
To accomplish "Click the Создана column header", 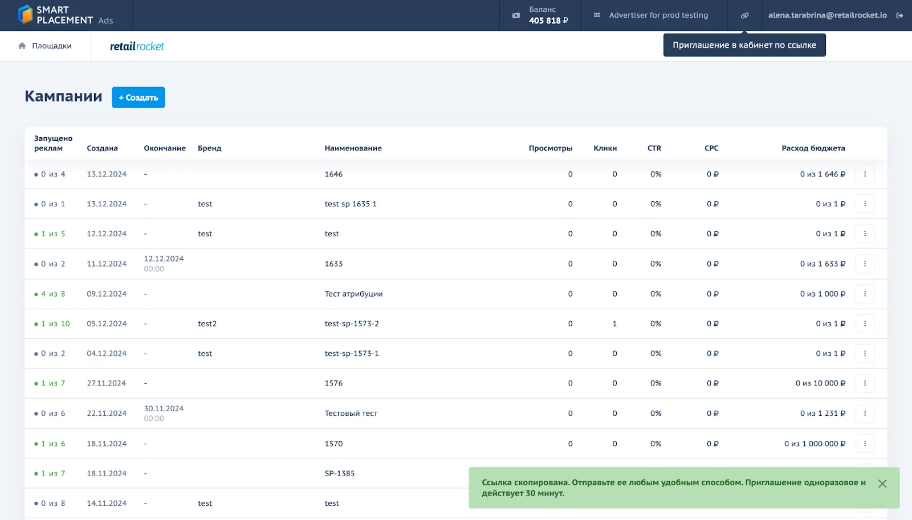I will [102, 148].
